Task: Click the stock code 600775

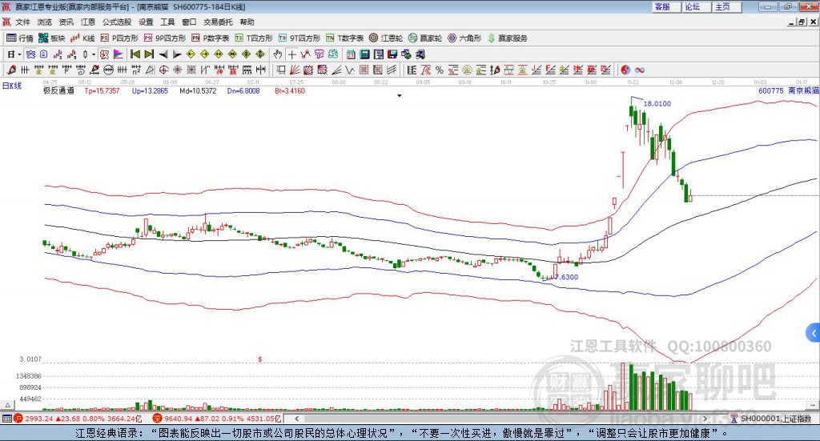Action: click(771, 91)
